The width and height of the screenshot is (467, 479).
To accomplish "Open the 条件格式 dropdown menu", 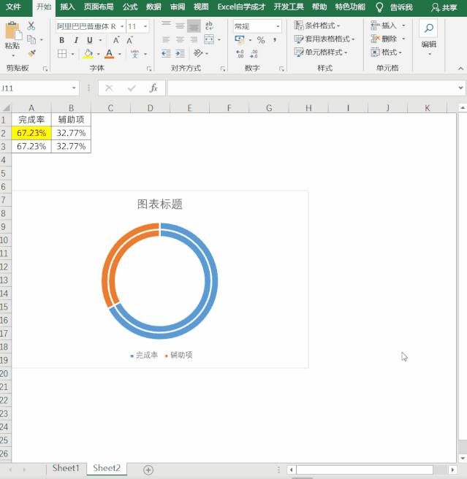I will [x=322, y=26].
